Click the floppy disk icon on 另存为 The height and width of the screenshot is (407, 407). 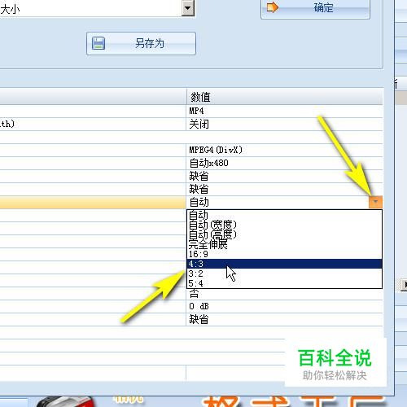pyautogui.click(x=98, y=43)
